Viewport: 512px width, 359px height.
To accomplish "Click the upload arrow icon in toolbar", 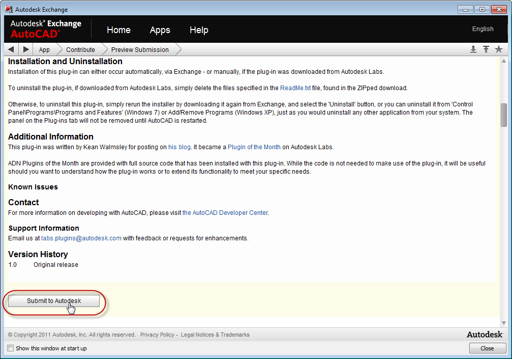I will 486,49.
